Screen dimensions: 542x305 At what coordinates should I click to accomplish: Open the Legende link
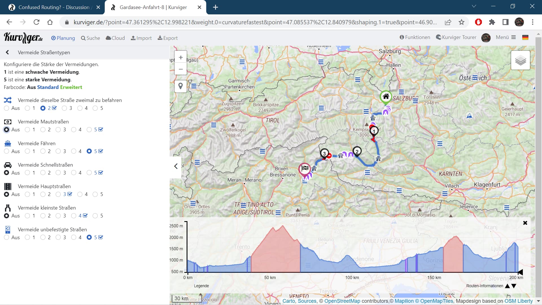pos(201,286)
